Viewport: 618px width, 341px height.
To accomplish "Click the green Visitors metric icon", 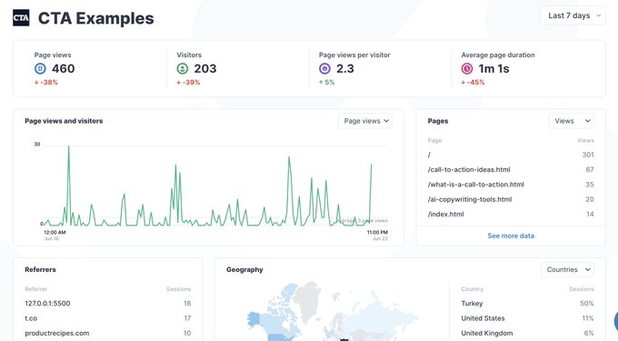I will tap(183, 68).
